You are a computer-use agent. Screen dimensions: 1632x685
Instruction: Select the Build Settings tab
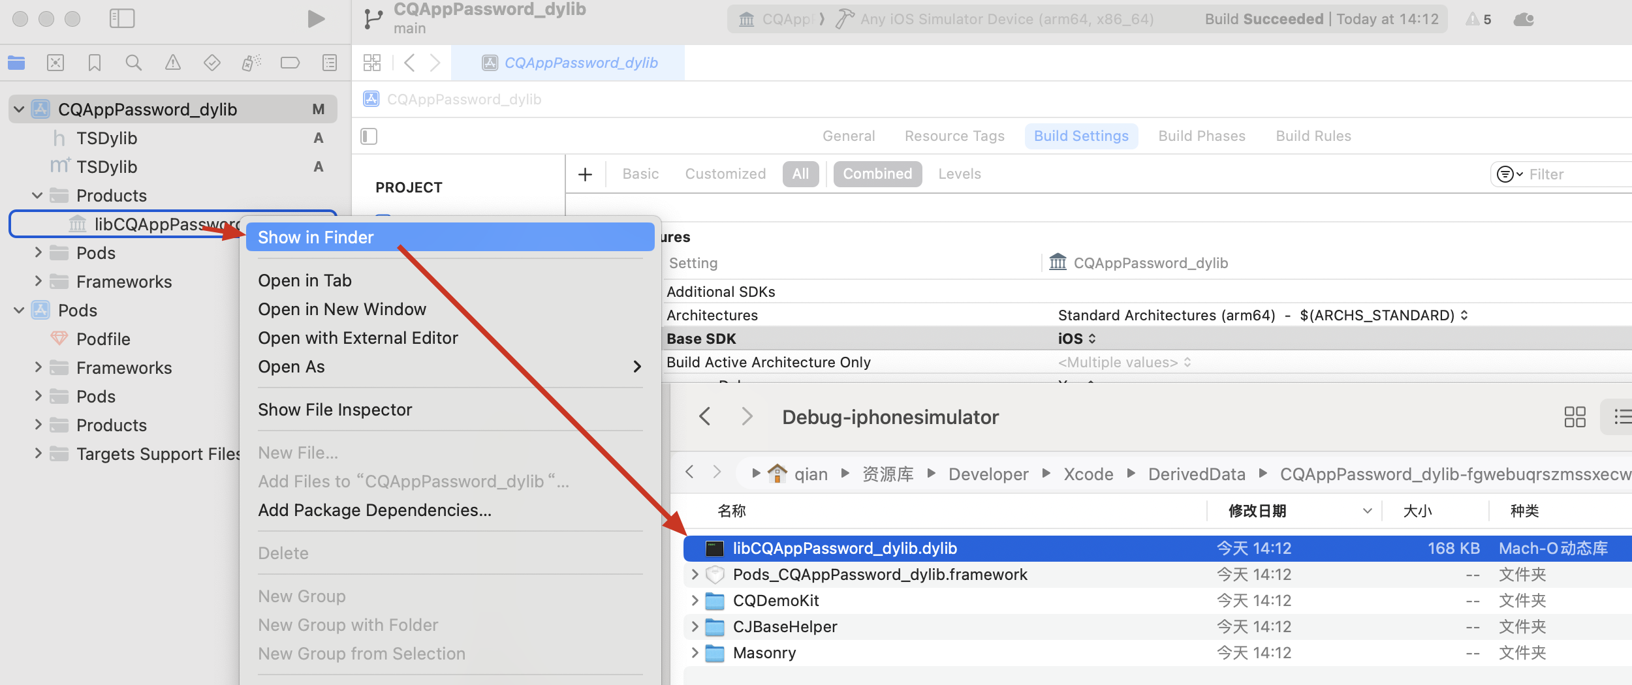tap(1081, 136)
